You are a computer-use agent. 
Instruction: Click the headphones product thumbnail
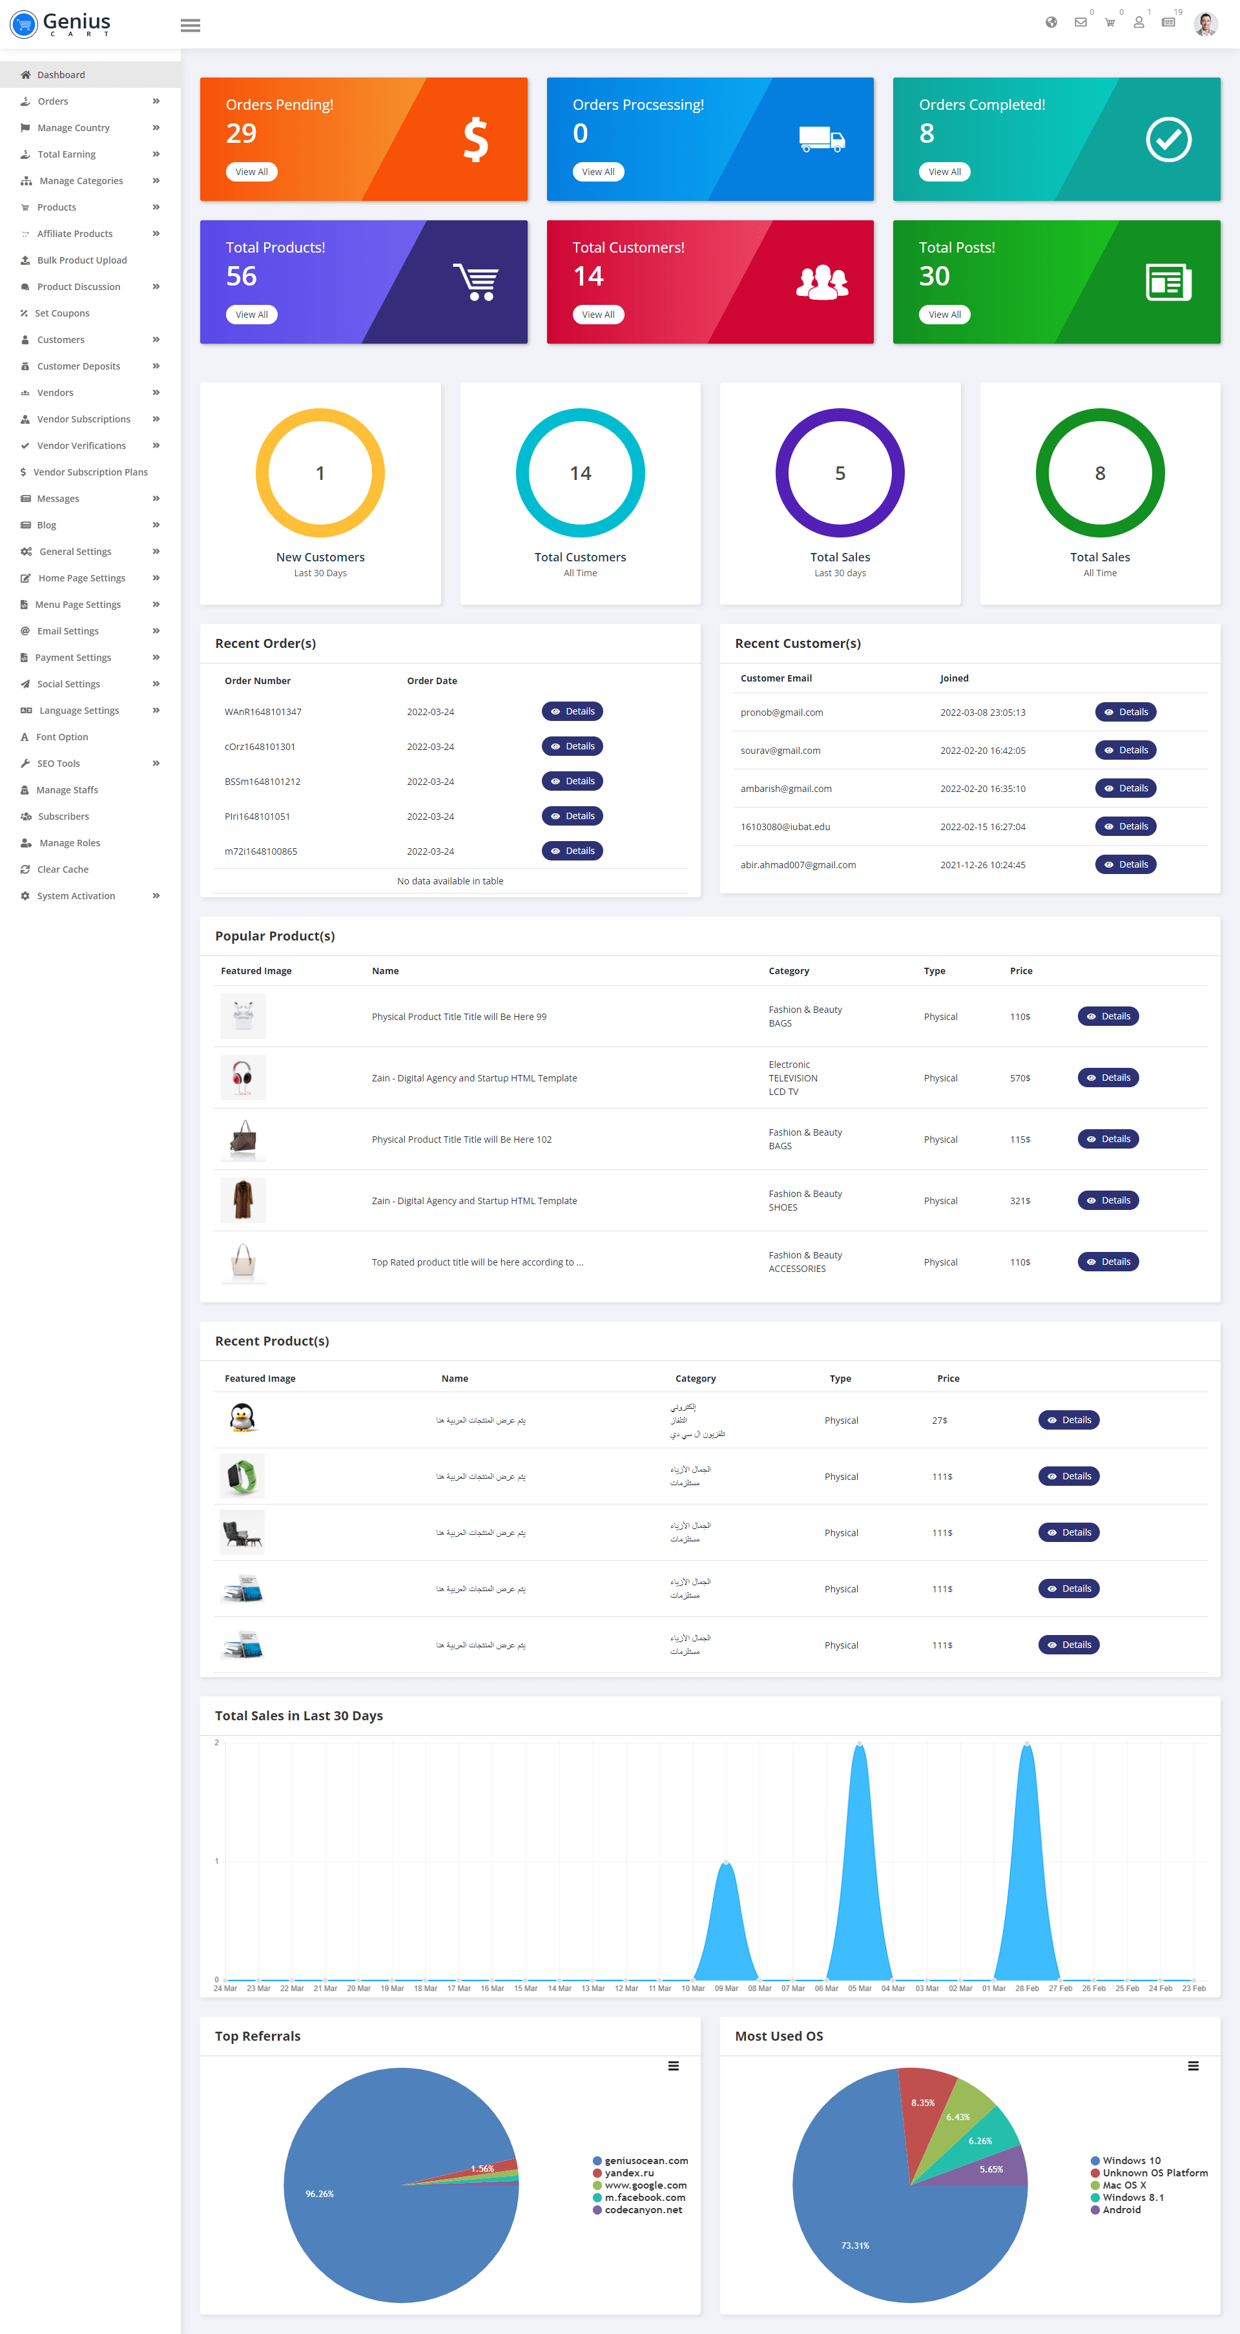(243, 1078)
